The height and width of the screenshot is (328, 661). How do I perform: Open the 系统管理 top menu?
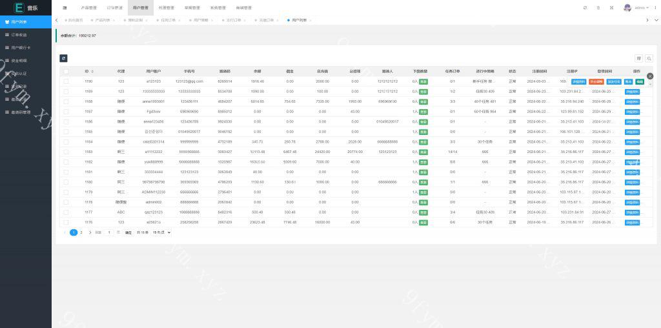coord(218,8)
